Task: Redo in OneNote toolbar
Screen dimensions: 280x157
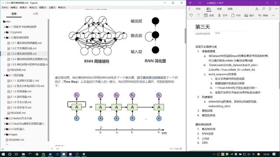Action: tap(198, 15)
